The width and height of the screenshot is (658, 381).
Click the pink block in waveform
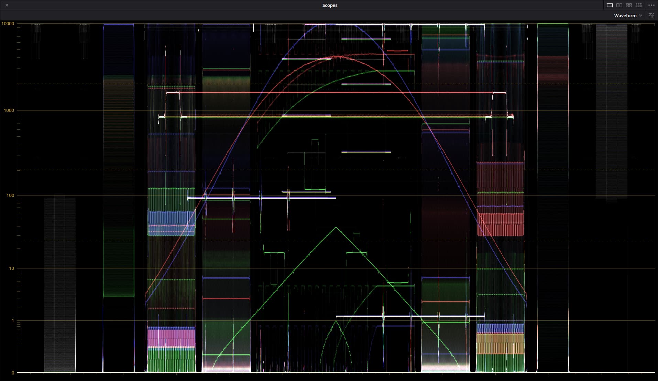171,337
